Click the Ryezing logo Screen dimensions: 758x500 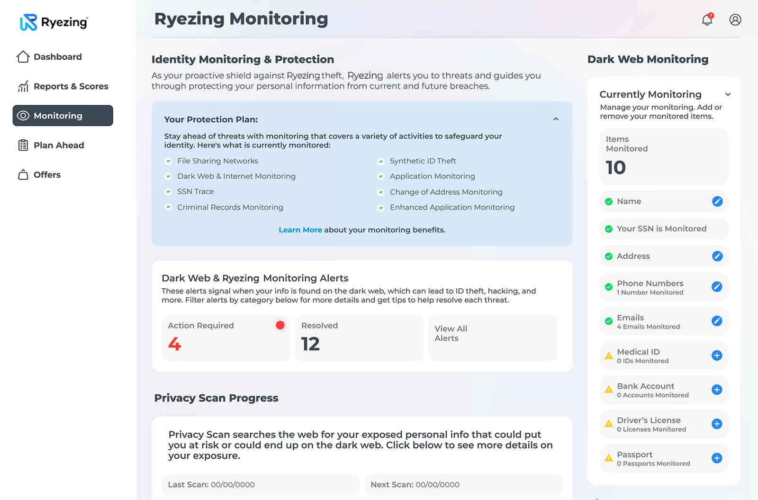54,22
